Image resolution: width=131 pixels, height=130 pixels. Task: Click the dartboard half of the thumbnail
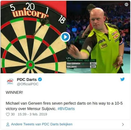(x=33, y=37)
